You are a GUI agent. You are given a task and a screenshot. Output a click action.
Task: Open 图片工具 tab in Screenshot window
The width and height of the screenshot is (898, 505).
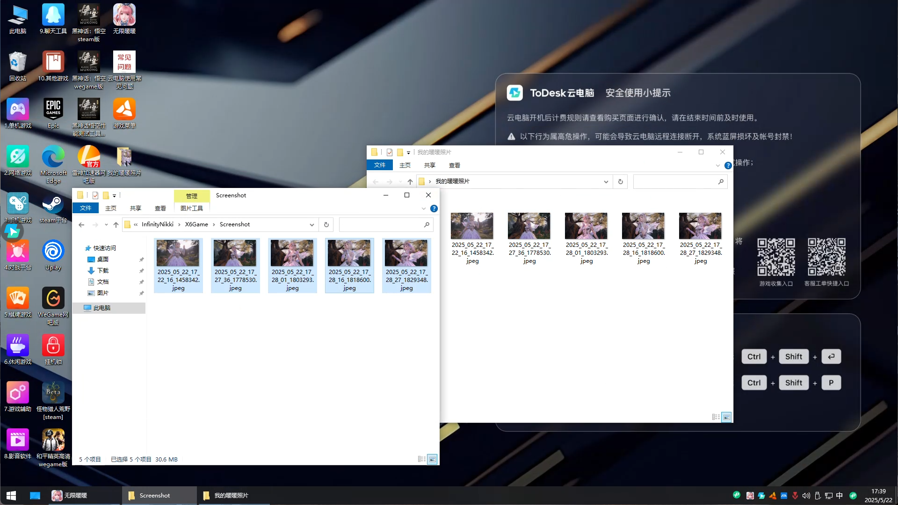pos(192,208)
